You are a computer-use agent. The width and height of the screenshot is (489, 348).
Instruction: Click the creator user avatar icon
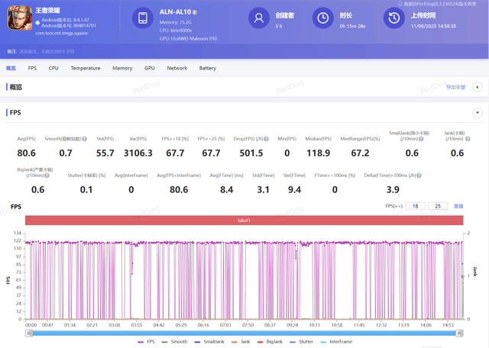pos(259,18)
